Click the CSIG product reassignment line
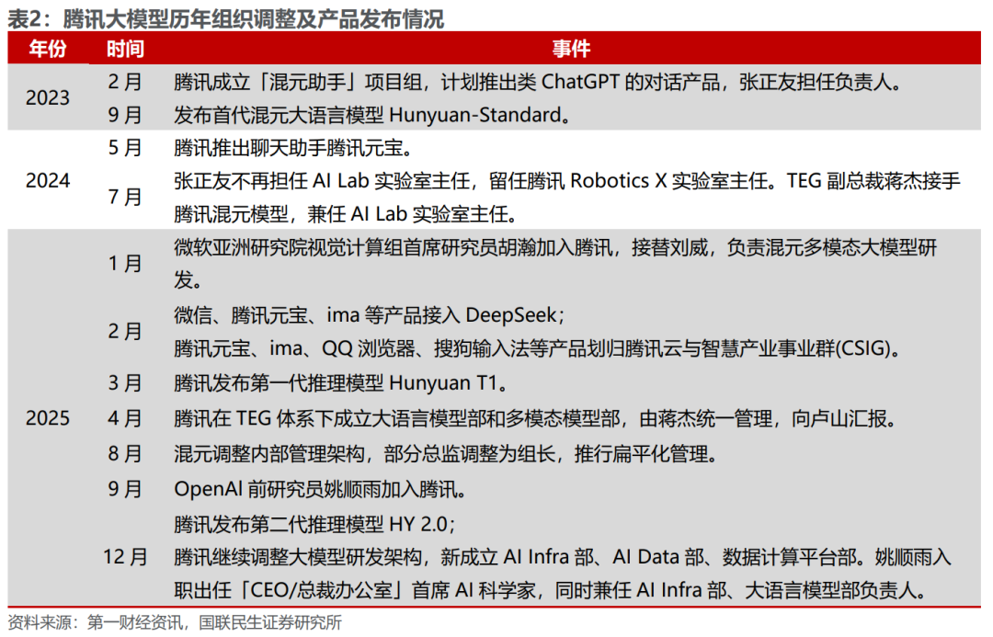 point(536,349)
